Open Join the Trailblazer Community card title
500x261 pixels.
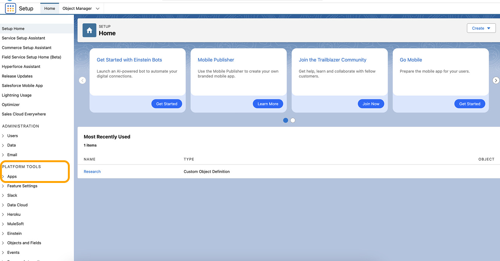(332, 60)
